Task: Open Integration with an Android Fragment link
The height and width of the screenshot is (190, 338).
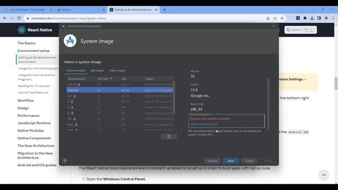Action: coord(36,77)
